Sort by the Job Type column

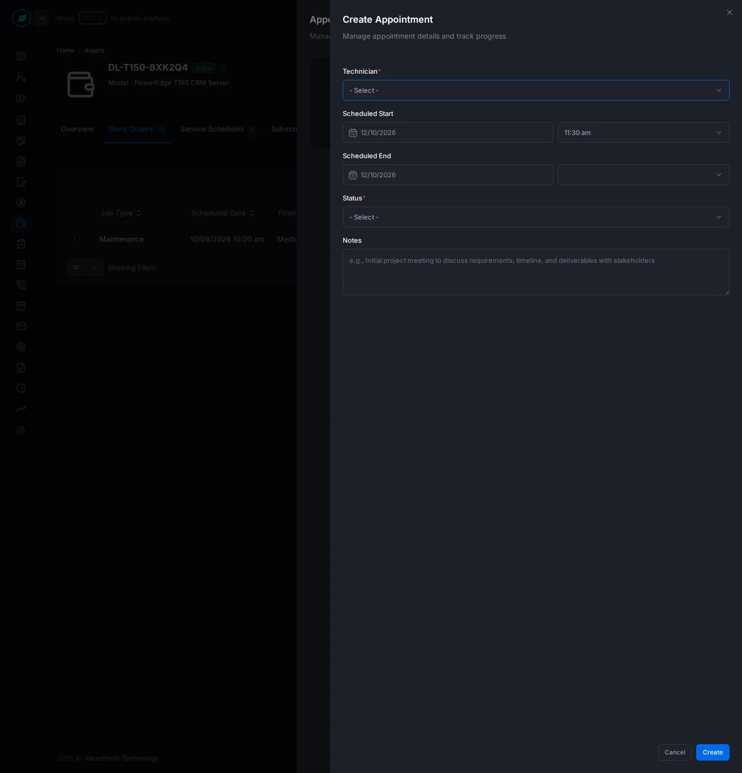121,213
